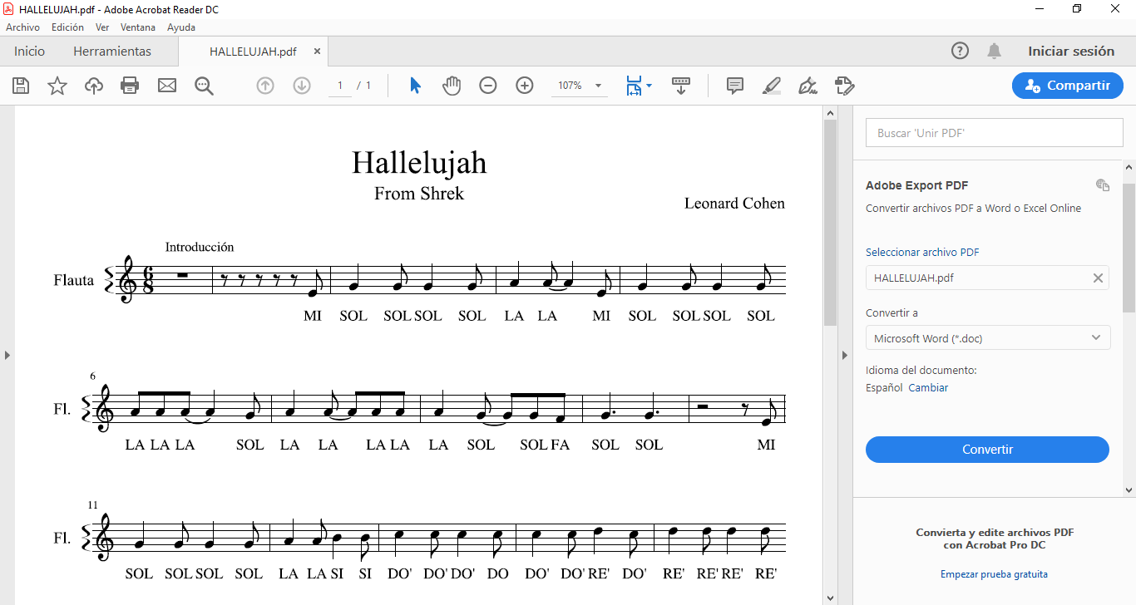Open the find text magnifier icon

click(x=204, y=86)
